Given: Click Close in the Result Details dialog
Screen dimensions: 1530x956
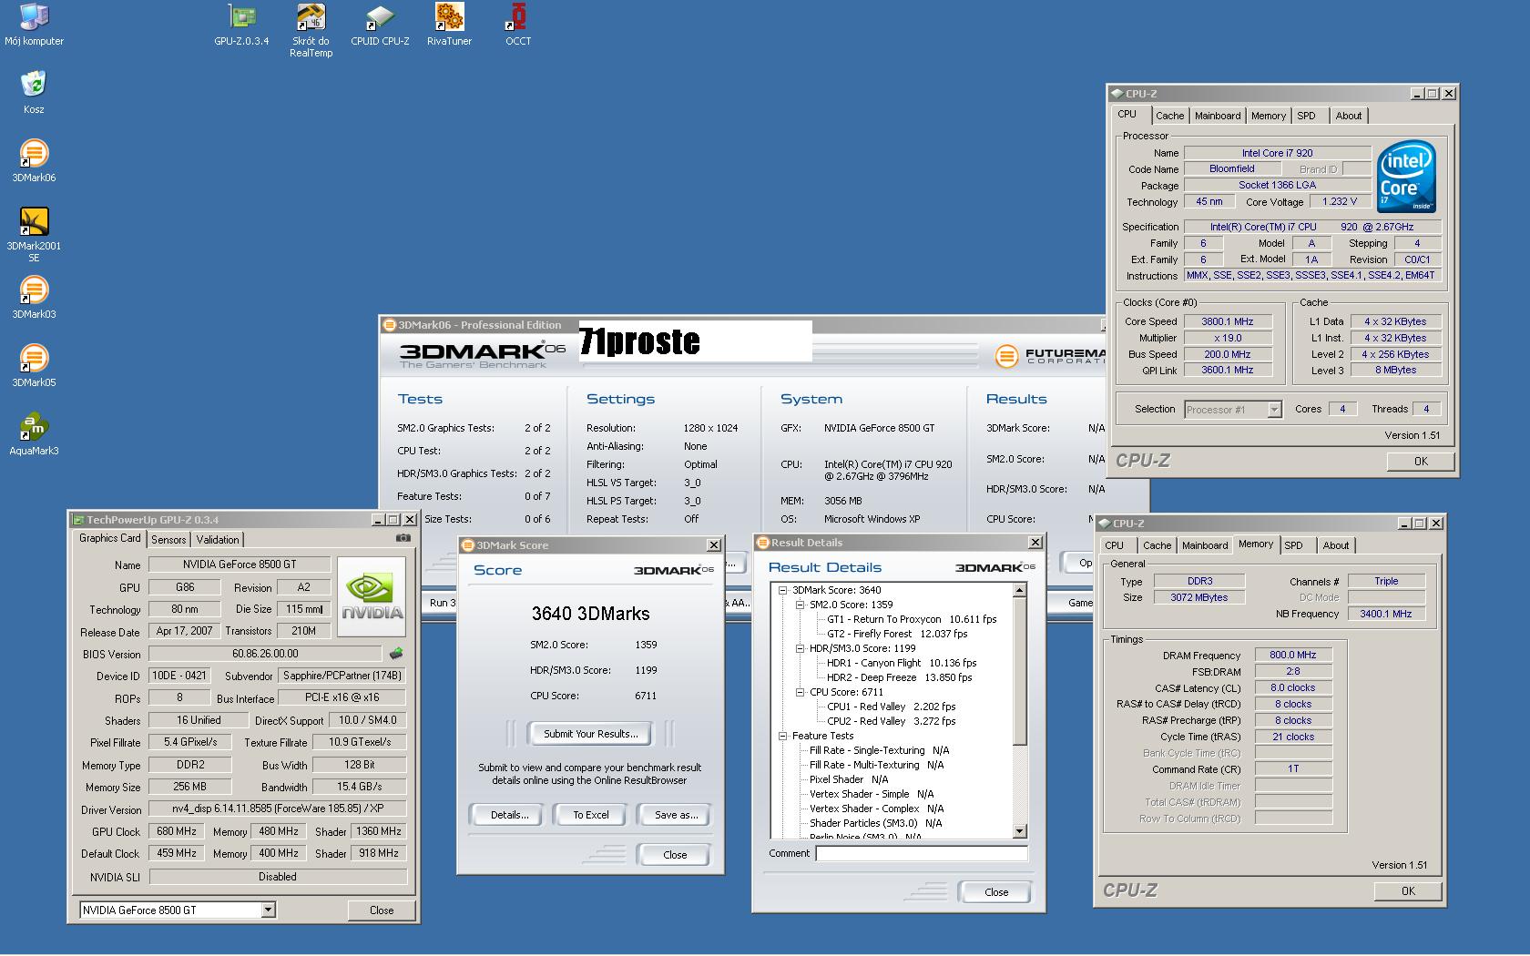Looking at the screenshot, I should point(996,892).
